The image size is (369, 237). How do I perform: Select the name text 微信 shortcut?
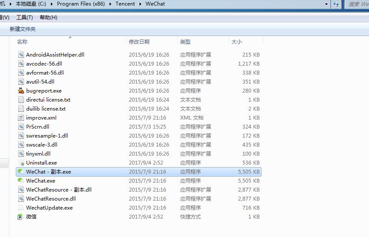tap(31, 217)
